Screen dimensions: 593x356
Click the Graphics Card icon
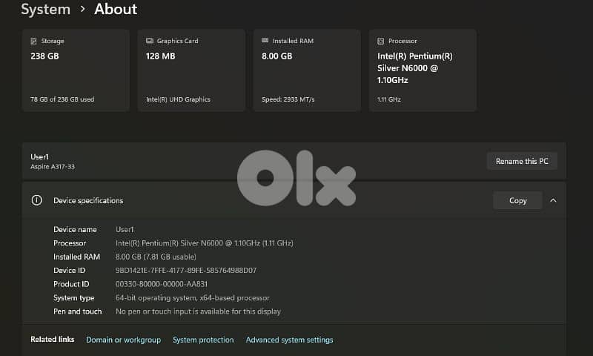click(x=149, y=42)
